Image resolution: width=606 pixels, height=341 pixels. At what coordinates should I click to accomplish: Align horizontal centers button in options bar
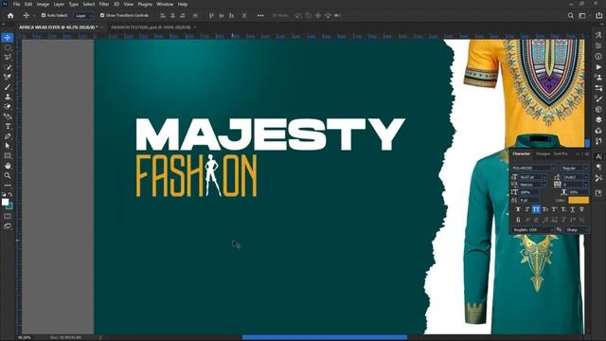172,15
